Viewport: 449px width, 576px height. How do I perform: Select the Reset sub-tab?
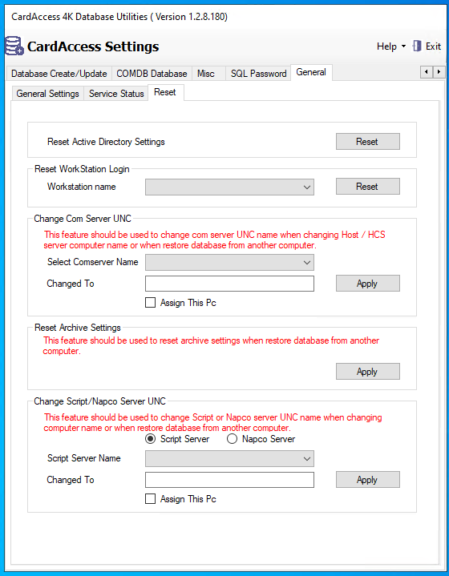[165, 92]
